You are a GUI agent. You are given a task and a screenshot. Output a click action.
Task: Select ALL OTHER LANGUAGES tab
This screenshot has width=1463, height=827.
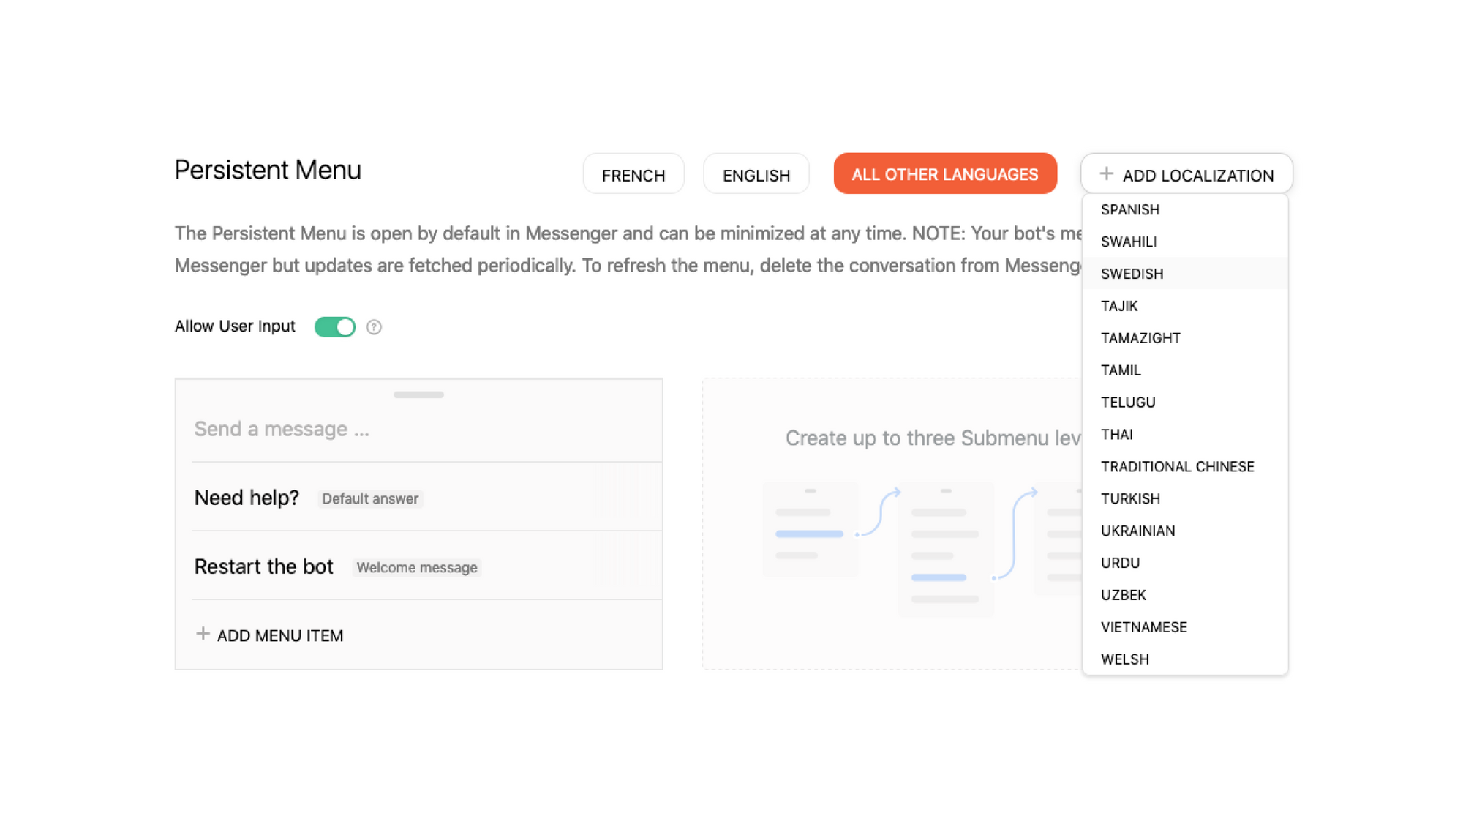[944, 175]
